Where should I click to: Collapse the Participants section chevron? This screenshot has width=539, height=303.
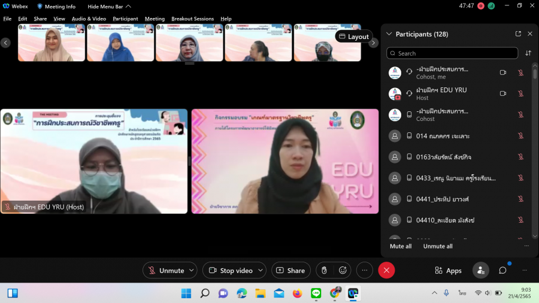click(389, 34)
